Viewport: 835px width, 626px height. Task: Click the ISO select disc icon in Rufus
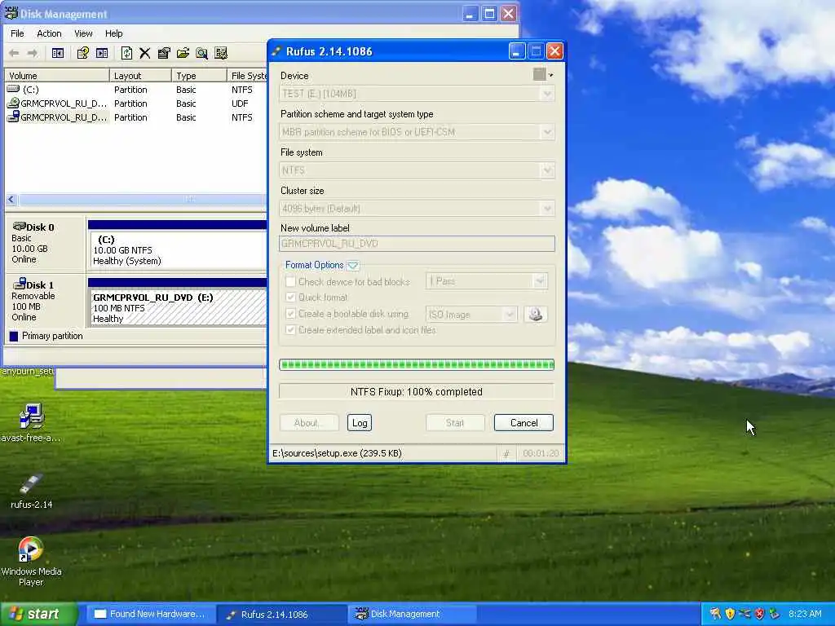click(x=536, y=314)
